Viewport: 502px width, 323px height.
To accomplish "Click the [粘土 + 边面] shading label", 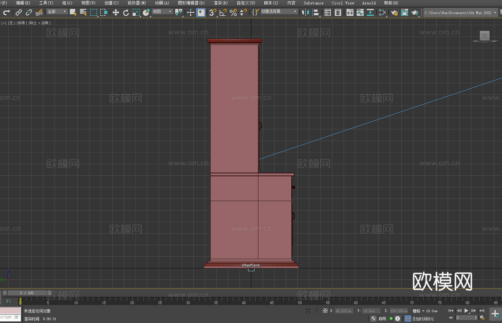I will click(x=39, y=23).
